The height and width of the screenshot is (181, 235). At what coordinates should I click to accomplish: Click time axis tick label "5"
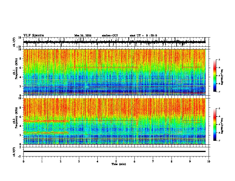[116, 161]
